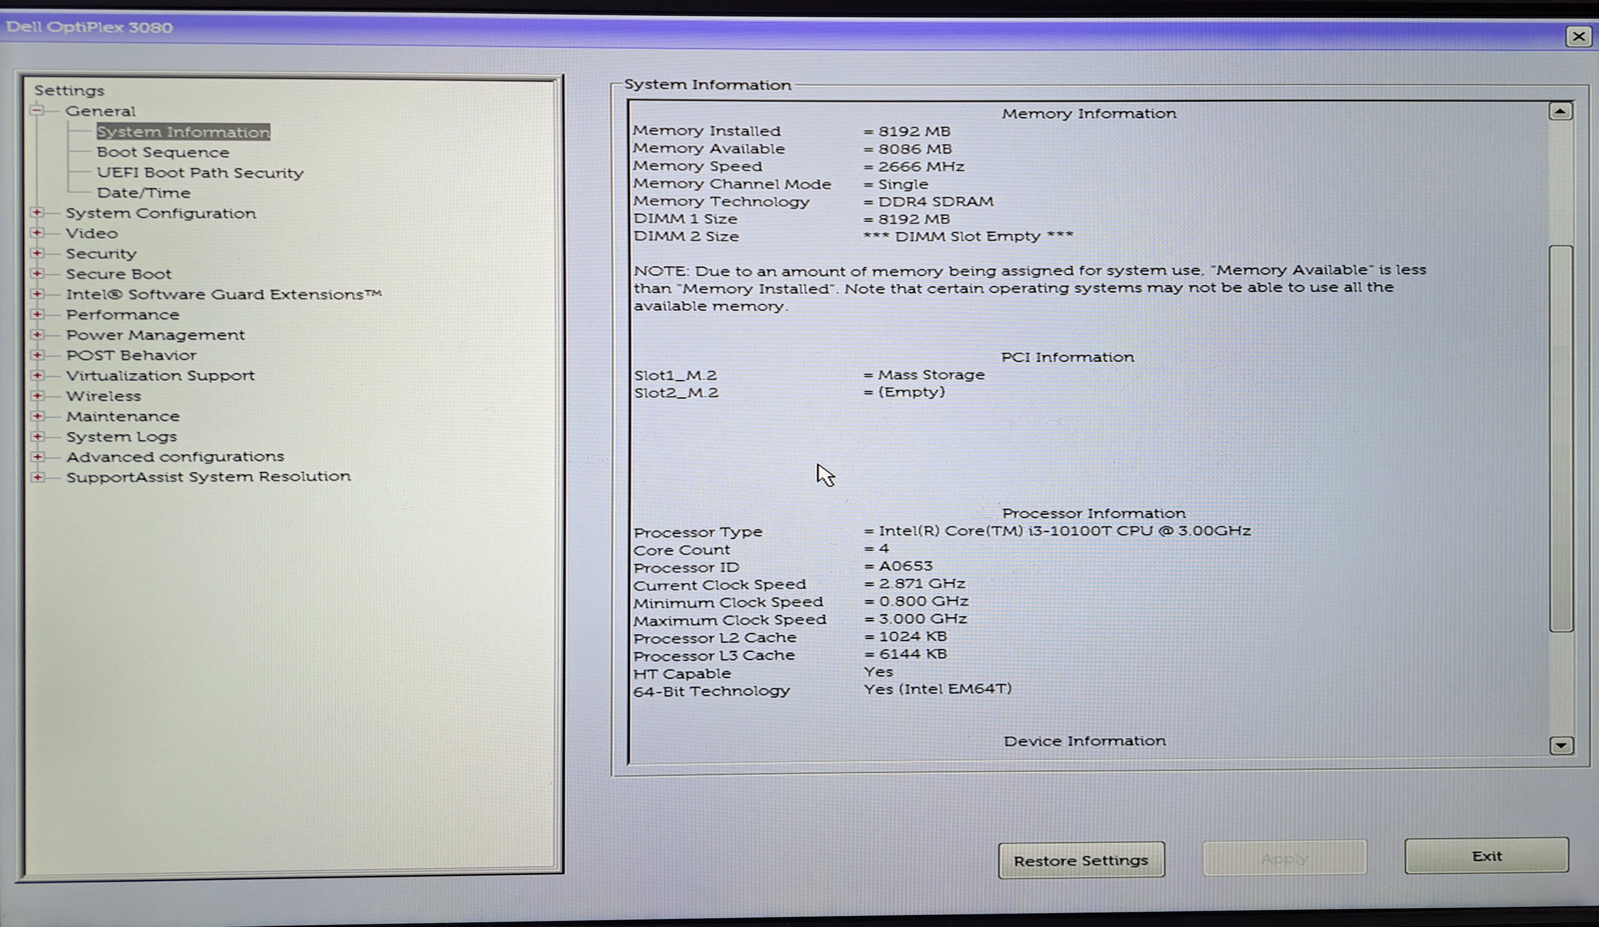The width and height of the screenshot is (1599, 927).
Task: Click DIMM Slot Empty text
Action: coord(968,236)
